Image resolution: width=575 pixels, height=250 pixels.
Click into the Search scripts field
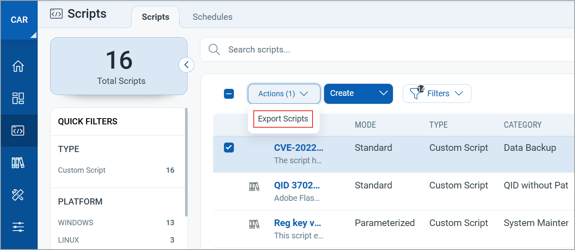pyautogui.click(x=387, y=50)
